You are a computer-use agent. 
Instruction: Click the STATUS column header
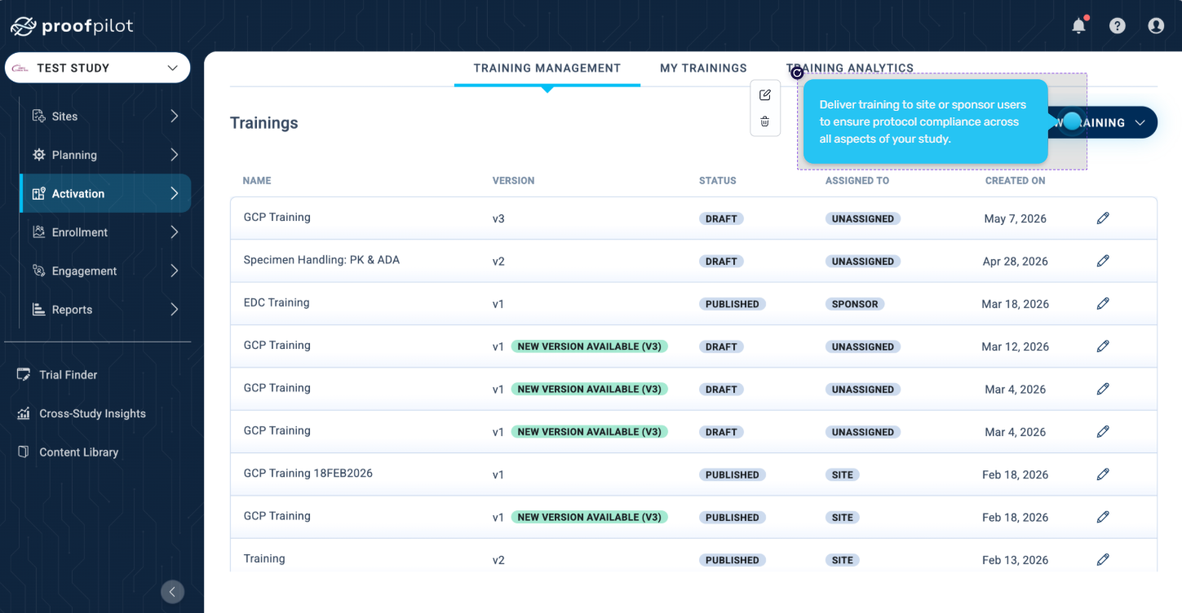point(718,181)
